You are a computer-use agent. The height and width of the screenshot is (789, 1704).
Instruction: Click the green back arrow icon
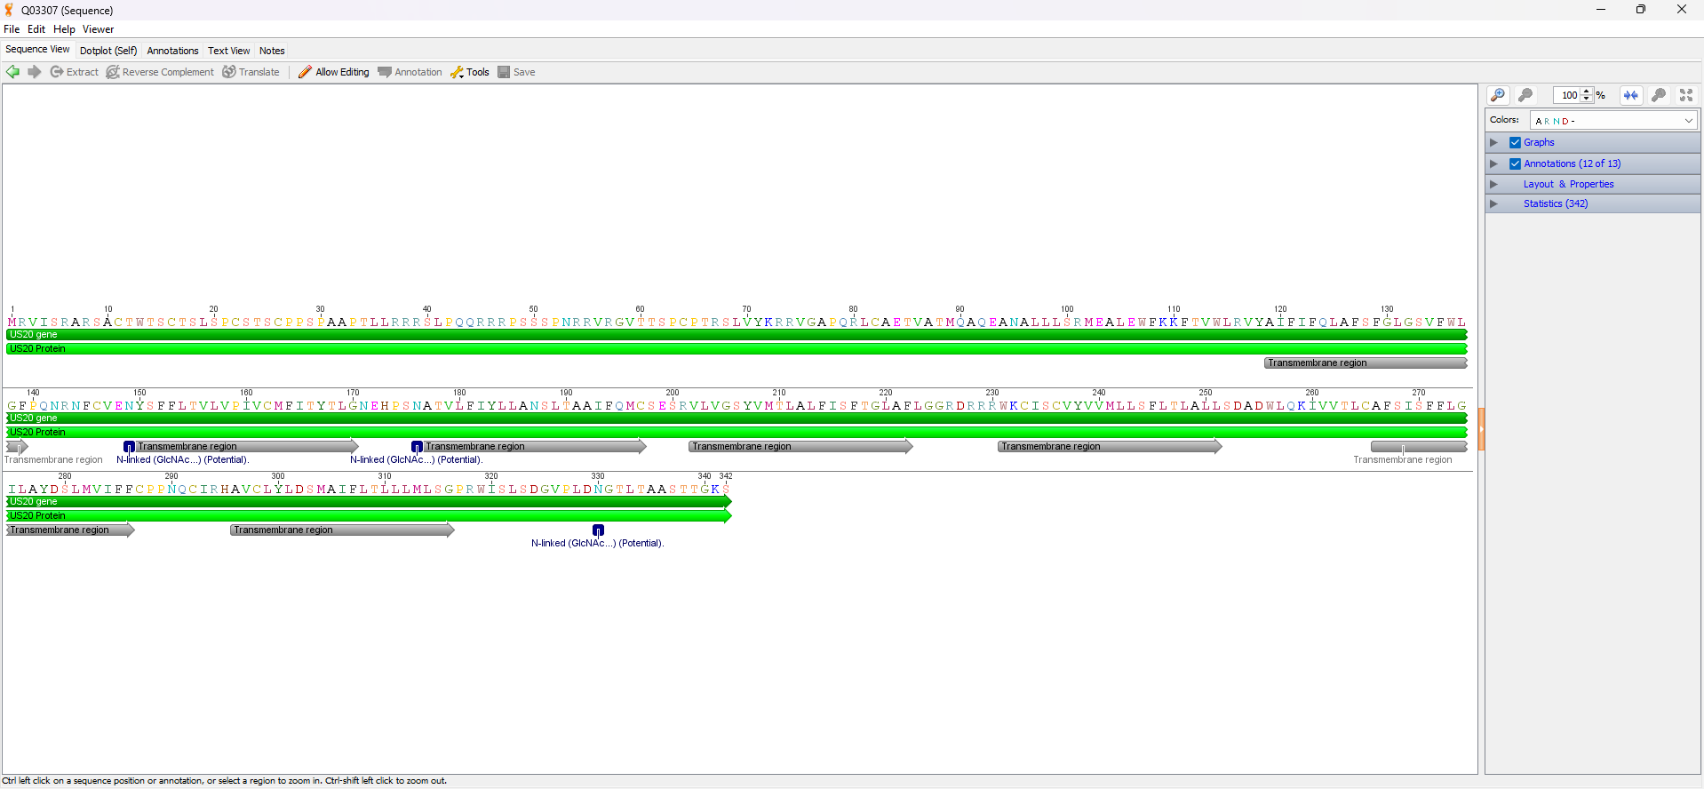click(x=12, y=72)
